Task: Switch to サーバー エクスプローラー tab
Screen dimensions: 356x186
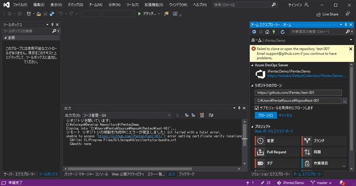Action: pyautogui.click(x=20, y=174)
